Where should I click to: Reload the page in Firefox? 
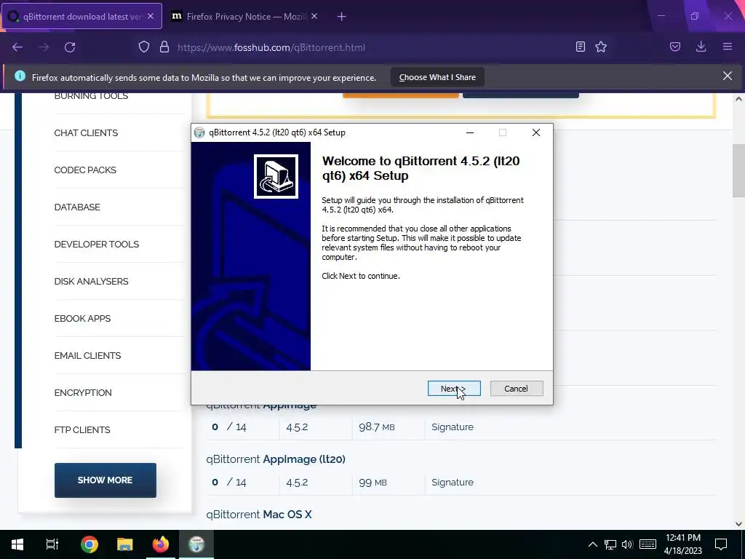click(70, 47)
